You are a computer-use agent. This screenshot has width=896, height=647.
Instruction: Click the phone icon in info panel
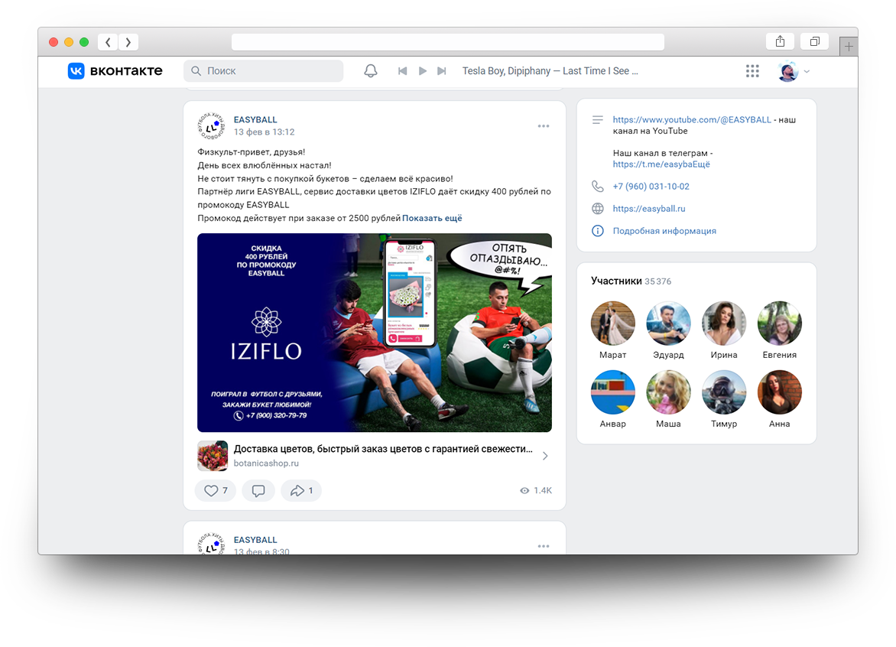(x=598, y=187)
